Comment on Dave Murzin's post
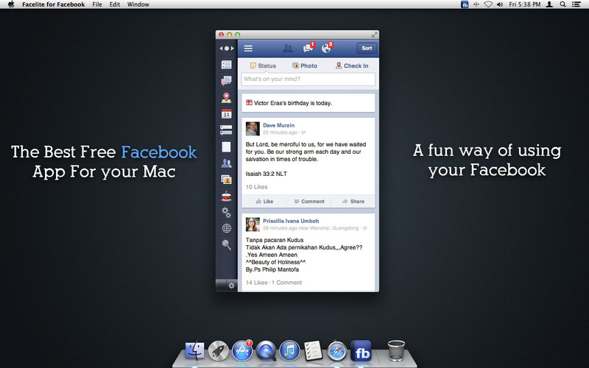This screenshot has width=589, height=368. (x=308, y=201)
